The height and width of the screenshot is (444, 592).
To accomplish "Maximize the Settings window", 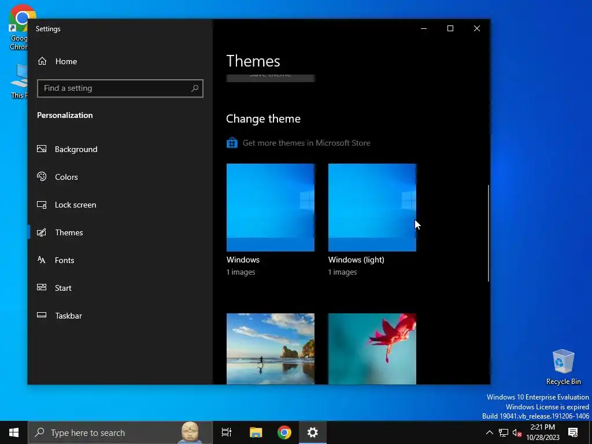I will (450, 28).
